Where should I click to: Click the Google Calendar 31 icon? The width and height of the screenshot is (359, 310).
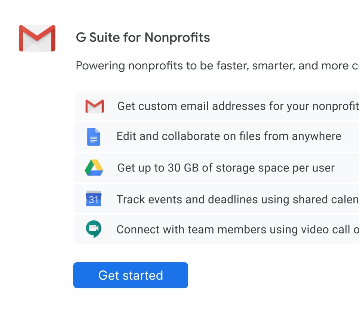pos(93,198)
